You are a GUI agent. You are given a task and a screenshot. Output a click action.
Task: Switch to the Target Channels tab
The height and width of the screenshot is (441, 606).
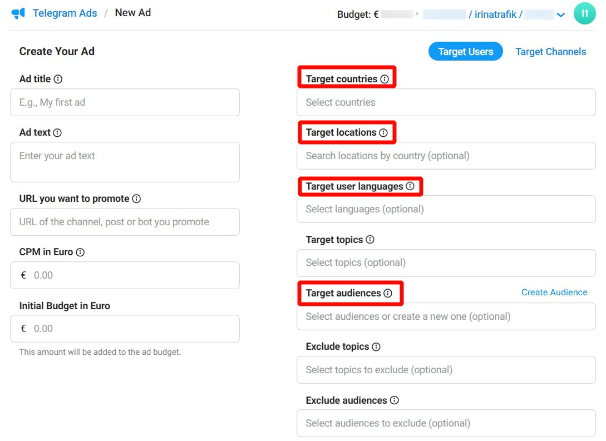click(550, 52)
